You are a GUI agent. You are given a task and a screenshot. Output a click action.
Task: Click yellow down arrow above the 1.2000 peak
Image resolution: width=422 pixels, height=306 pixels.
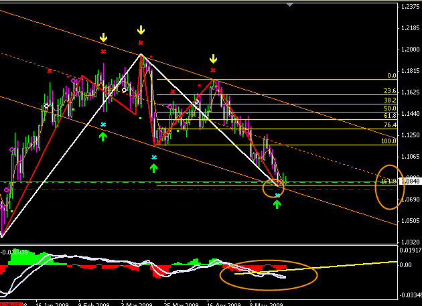(x=141, y=30)
